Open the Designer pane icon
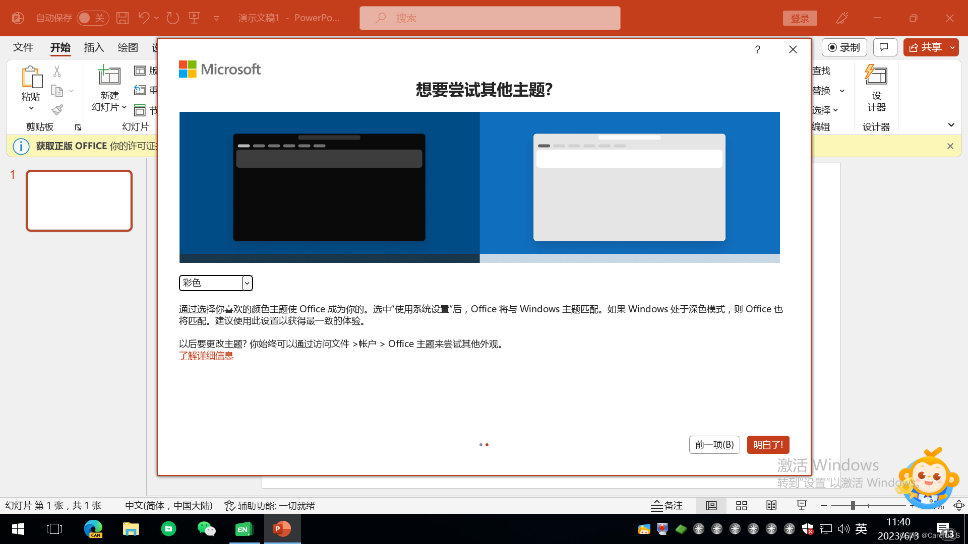The width and height of the screenshot is (968, 544). tap(876, 76)
